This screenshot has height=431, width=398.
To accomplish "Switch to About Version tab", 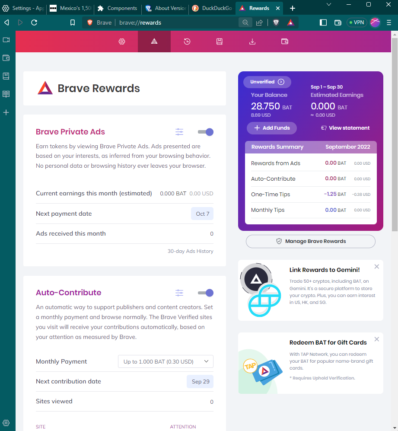I will (x=166, y=8).
